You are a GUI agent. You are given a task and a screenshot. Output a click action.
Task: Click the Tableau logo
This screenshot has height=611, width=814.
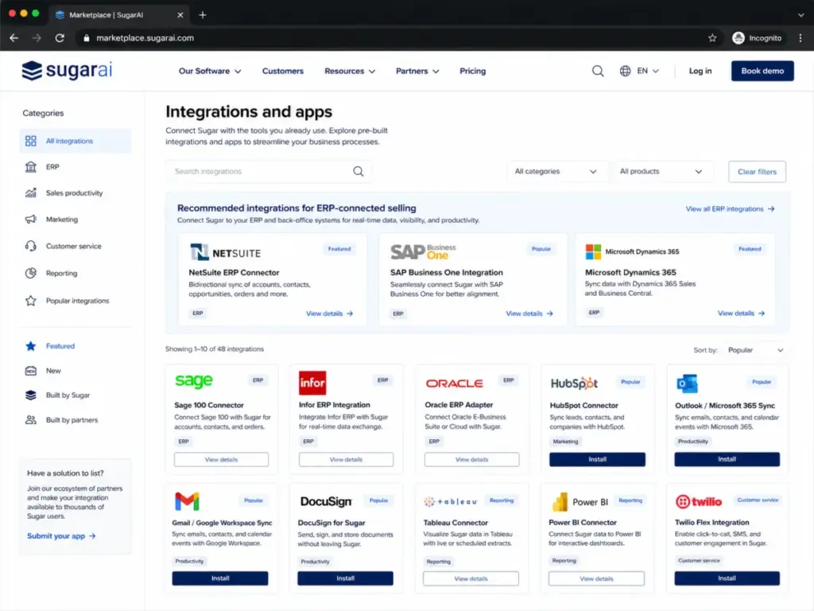coord(451,501)
